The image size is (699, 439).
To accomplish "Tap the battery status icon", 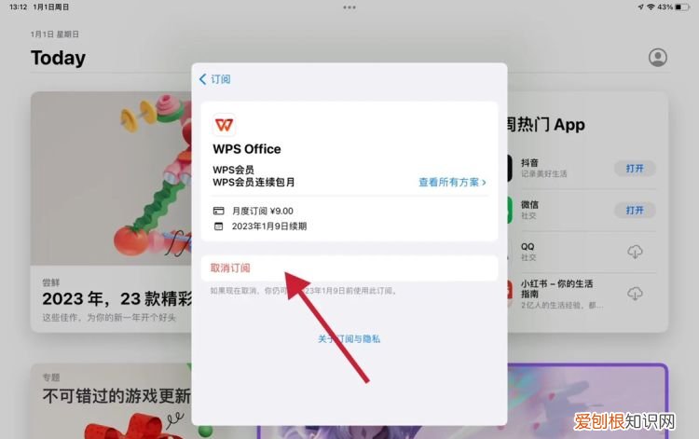I will 682,7.
